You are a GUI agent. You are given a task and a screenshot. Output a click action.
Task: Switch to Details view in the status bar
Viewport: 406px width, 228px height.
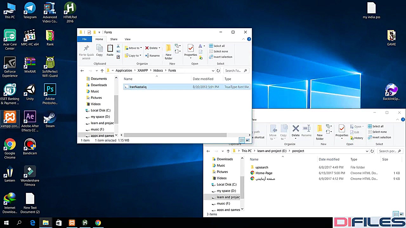pyautogui.click(x=242, y=140)
